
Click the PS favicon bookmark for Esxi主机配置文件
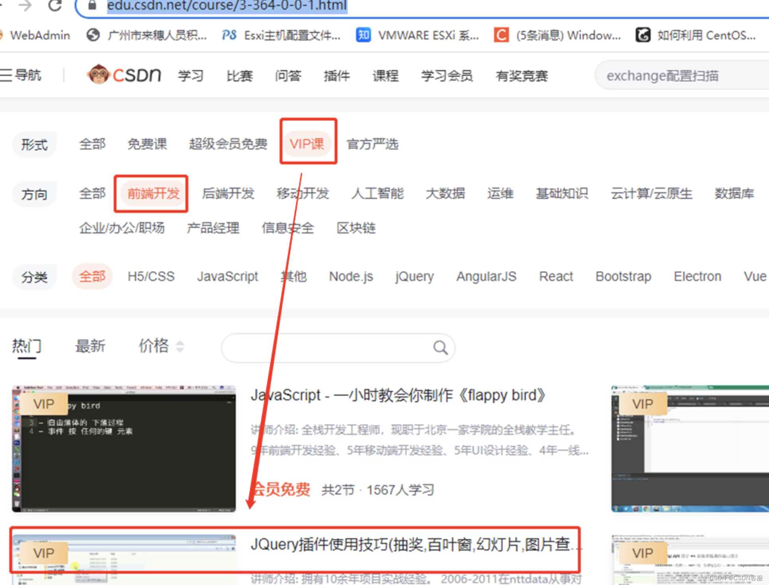229,35
